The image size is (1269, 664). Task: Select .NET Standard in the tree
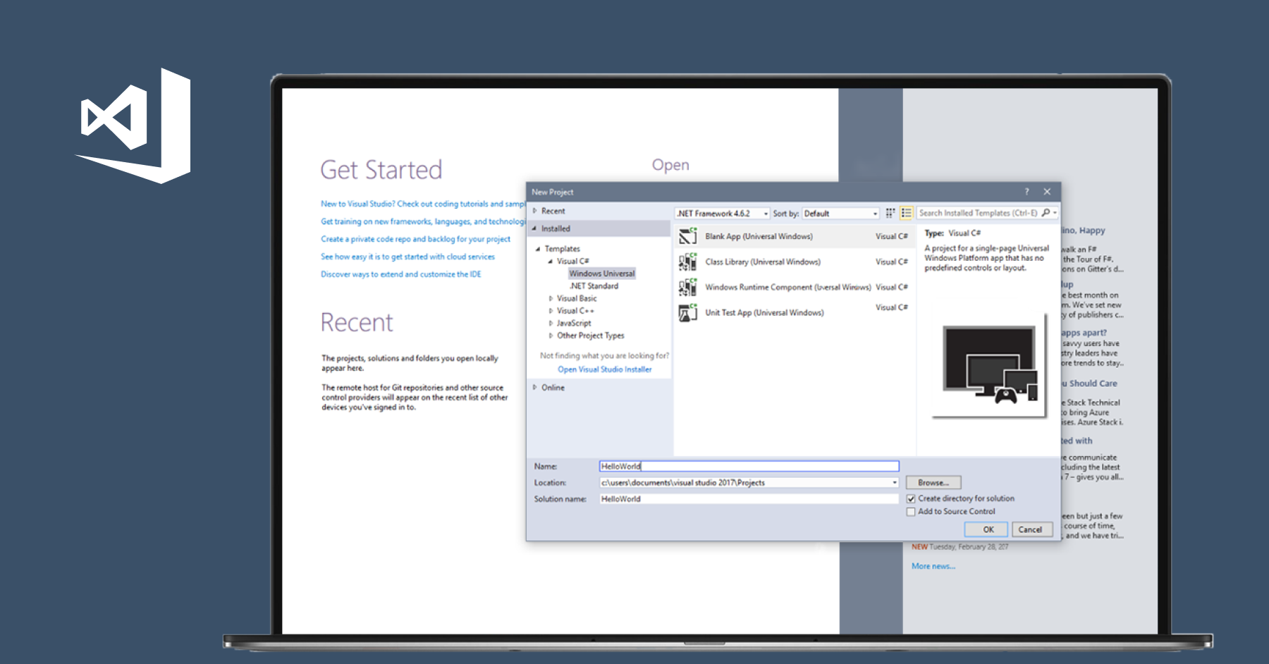[594, 286]
